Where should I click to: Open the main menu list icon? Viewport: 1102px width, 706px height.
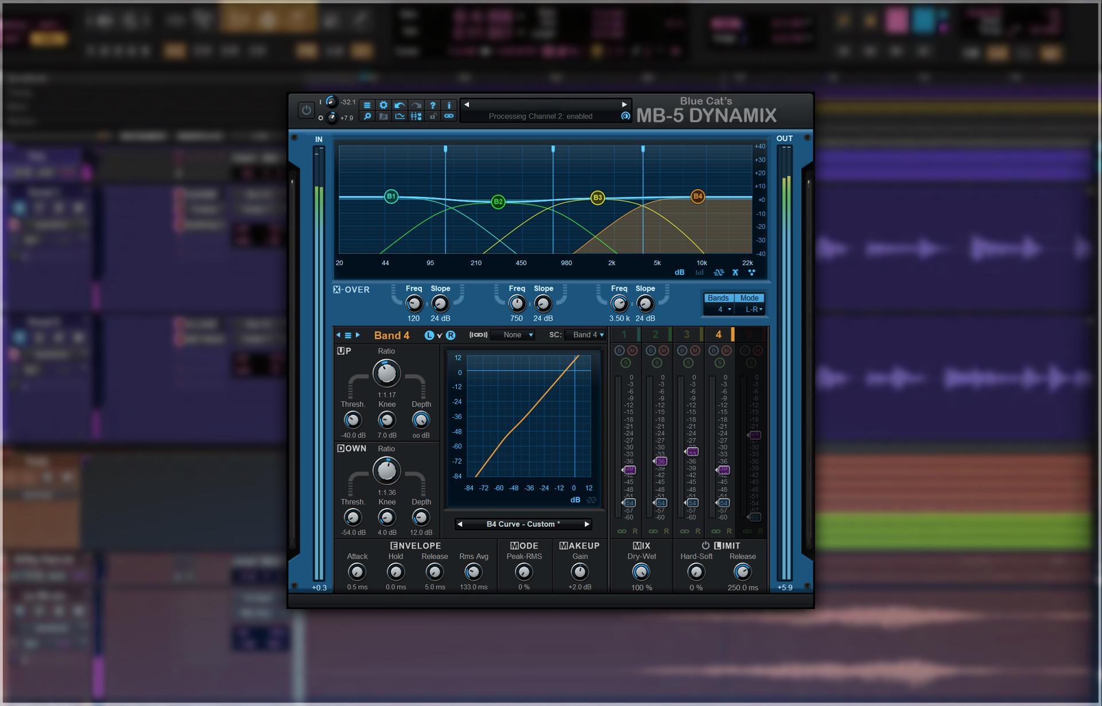(367, 105)
